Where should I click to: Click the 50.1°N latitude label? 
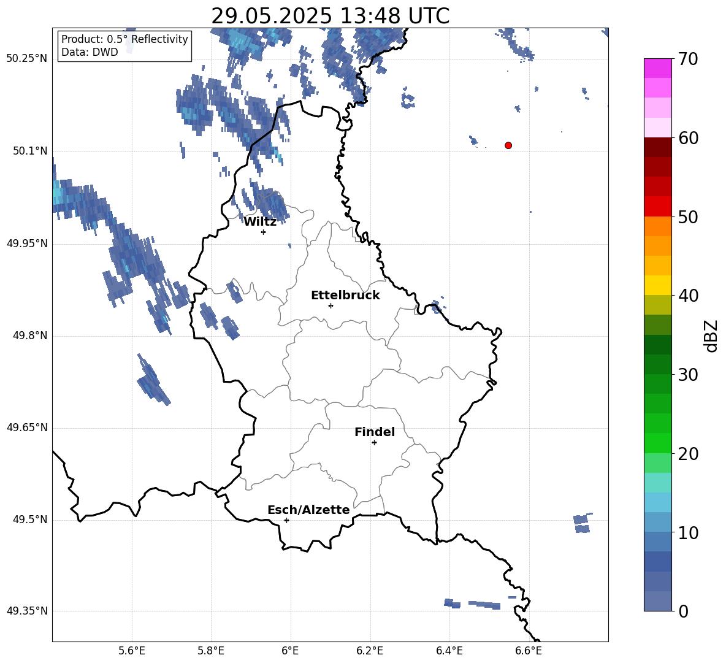pyautogui.click(x=30, y=151)
